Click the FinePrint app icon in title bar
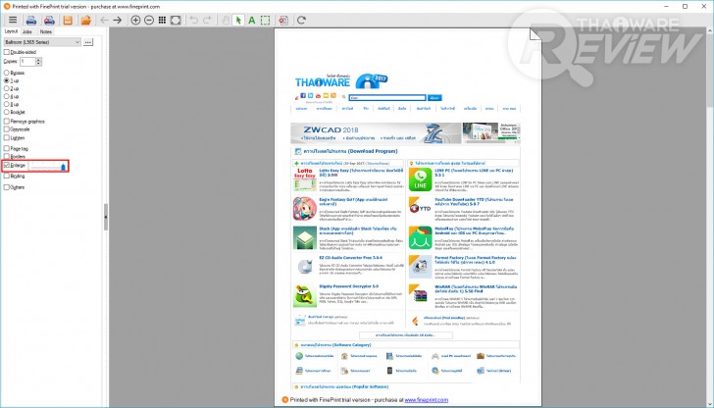The width and height of the screenshot is (714, 408). pos(6,6)
